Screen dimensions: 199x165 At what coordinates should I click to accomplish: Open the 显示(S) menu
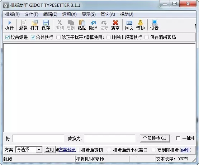click(x=89, y=14)
